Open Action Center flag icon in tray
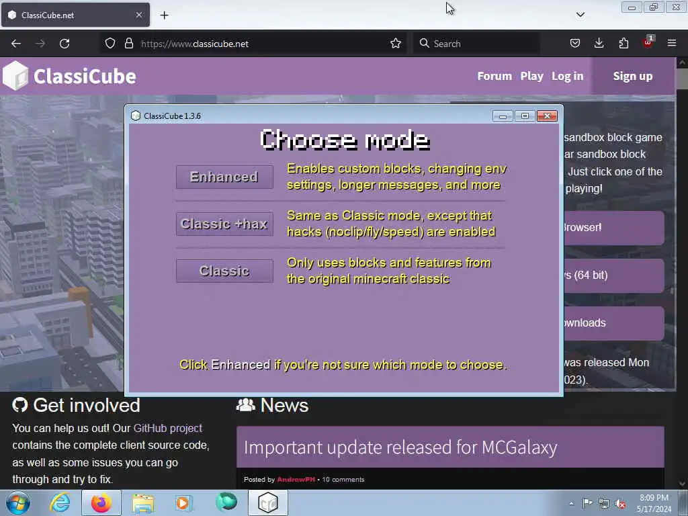This screenshot has width=688, height=516. click(587, 503)
